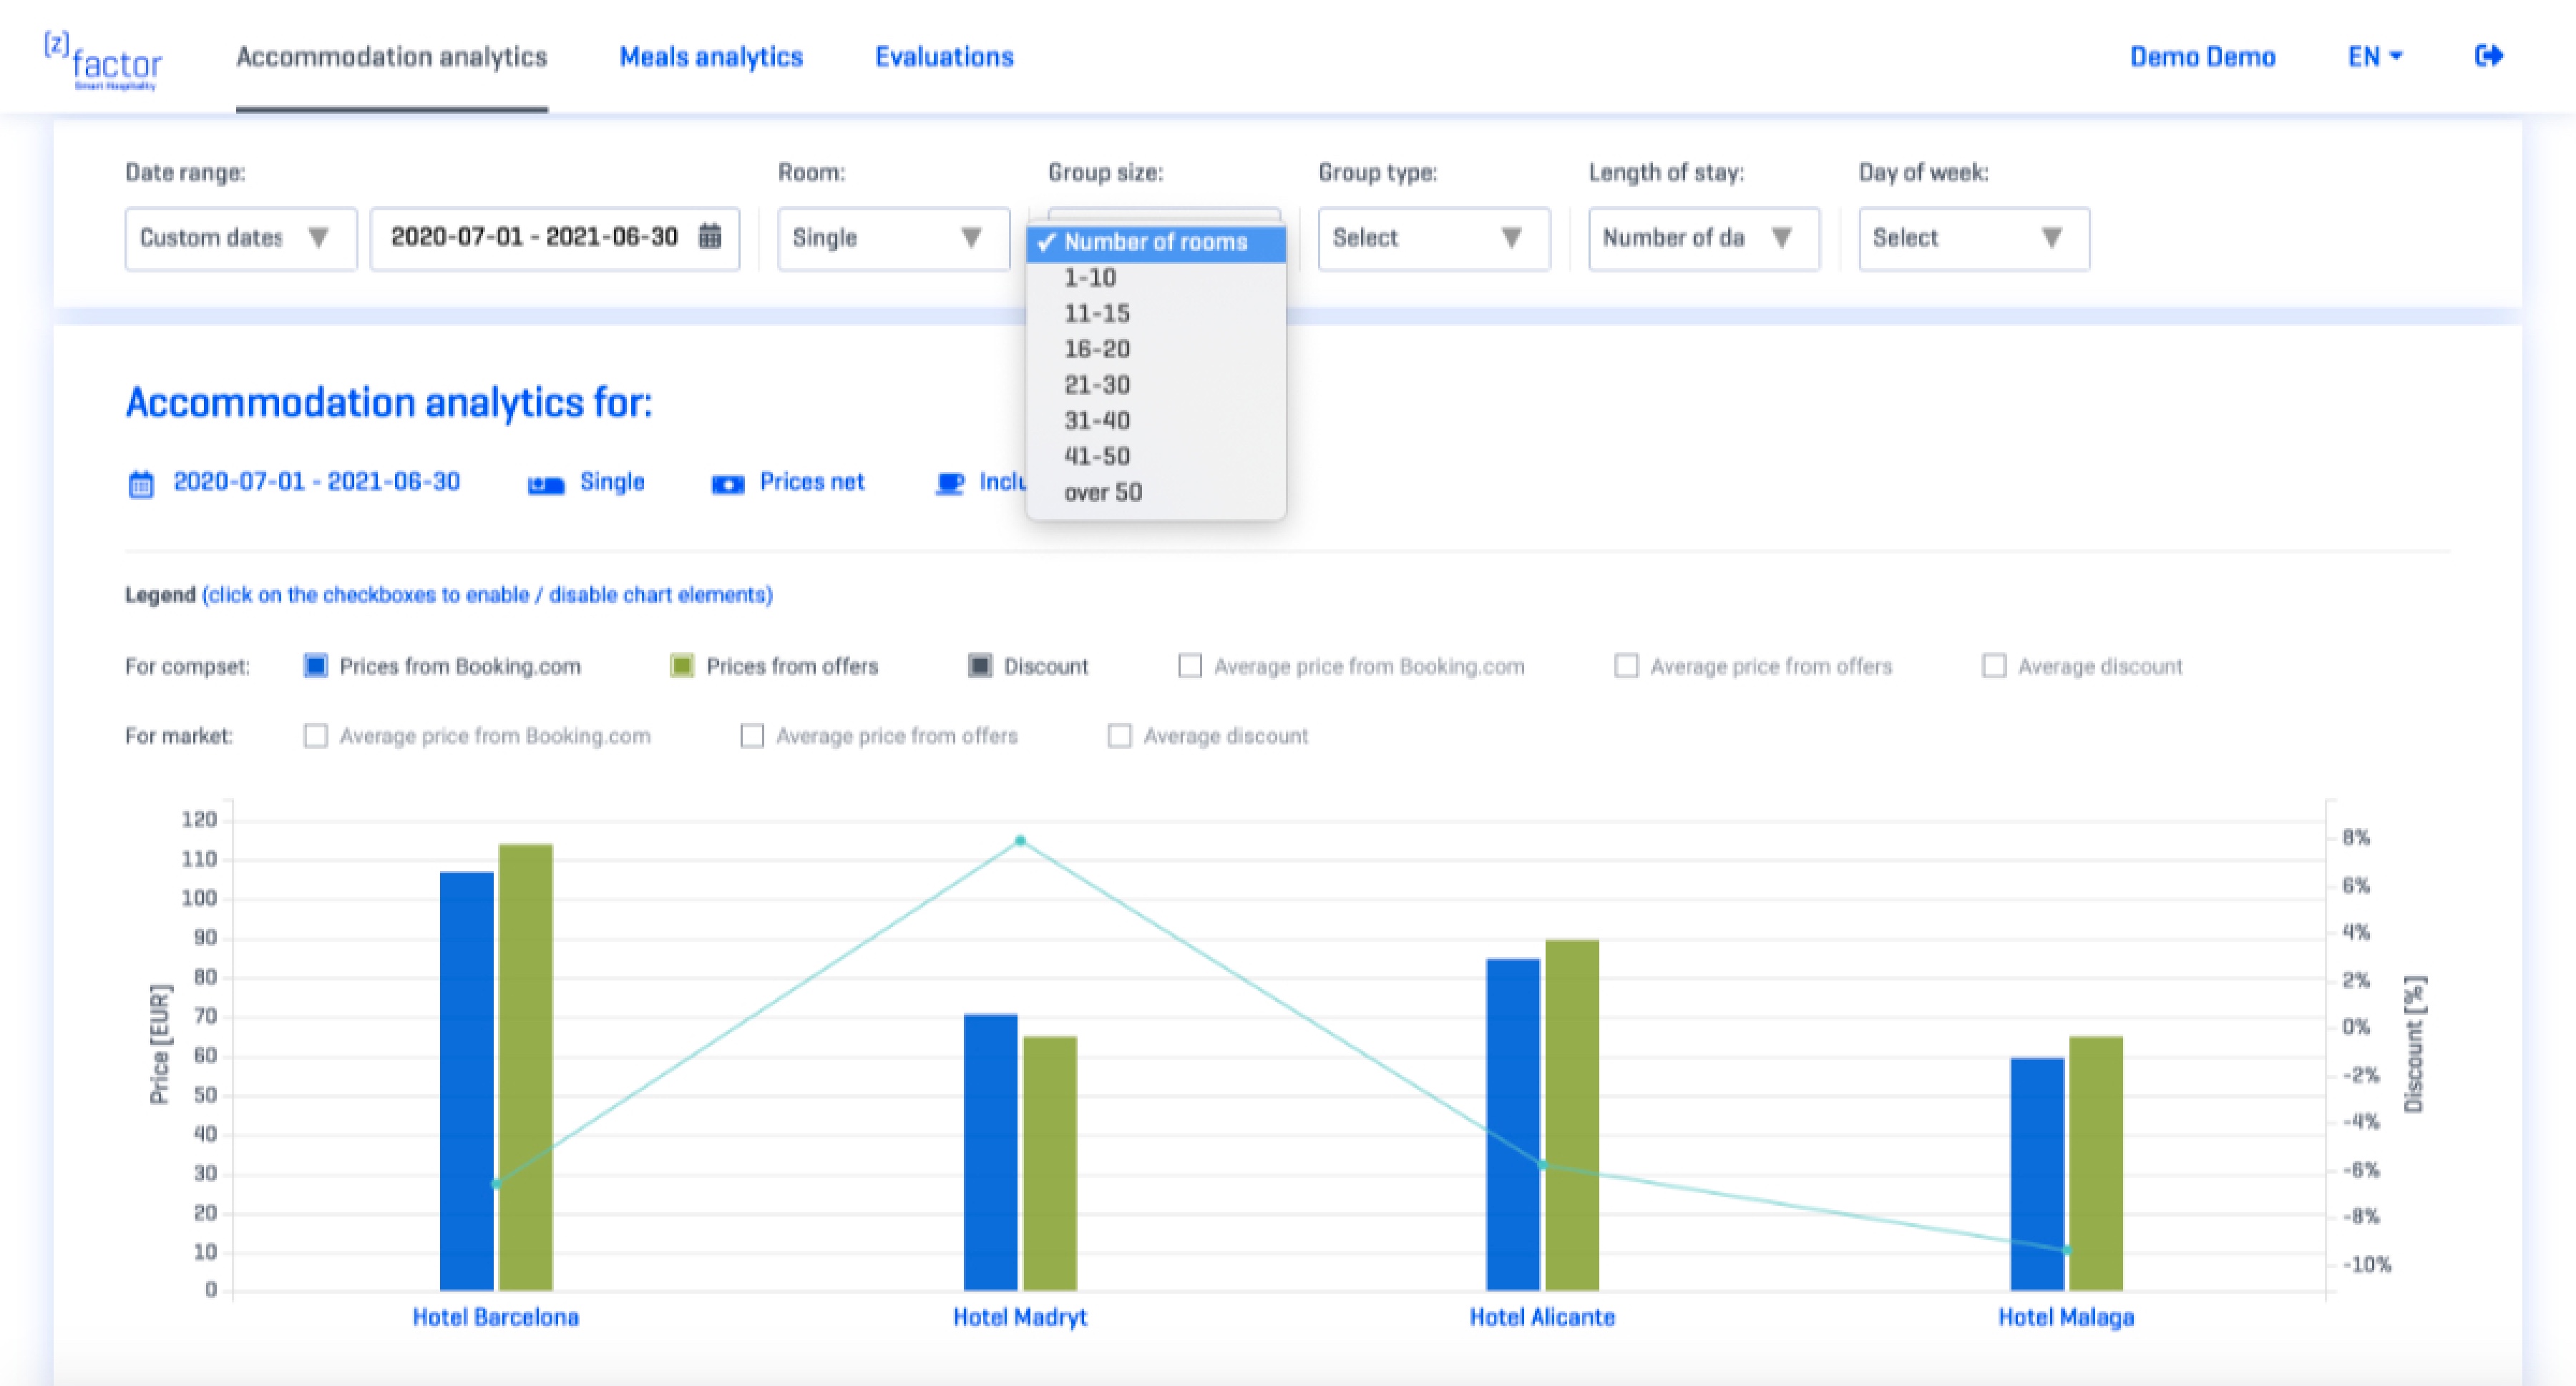Image resolution: width=2576 pixels, height=1386 pixels.
Task: Click the money icon beside Prices net
Action: point(727,483)
